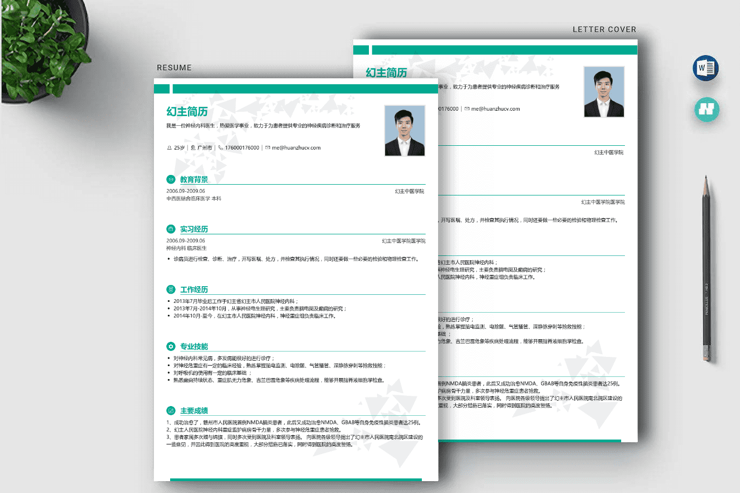Click the Microsoft Word format icon
Viewport: 740px width, 493px height.
705,68
